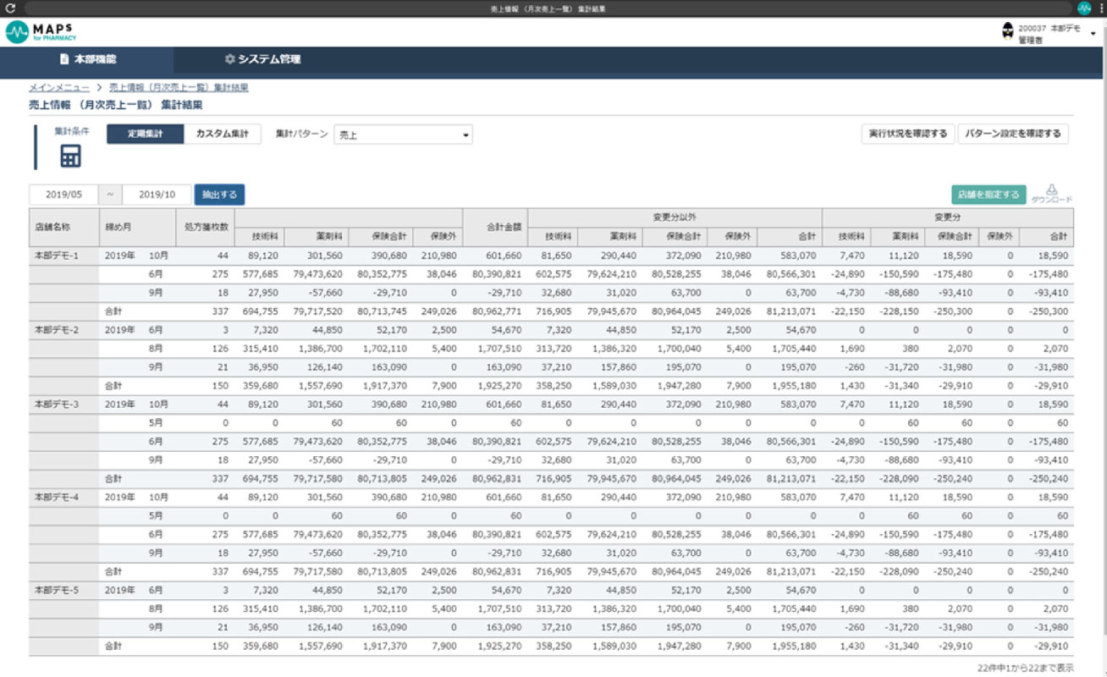This screenshot has height=677, width=1107.
Task: Follow the メインメニュー breadcrumb link
Action: click(x=59, y=87)
